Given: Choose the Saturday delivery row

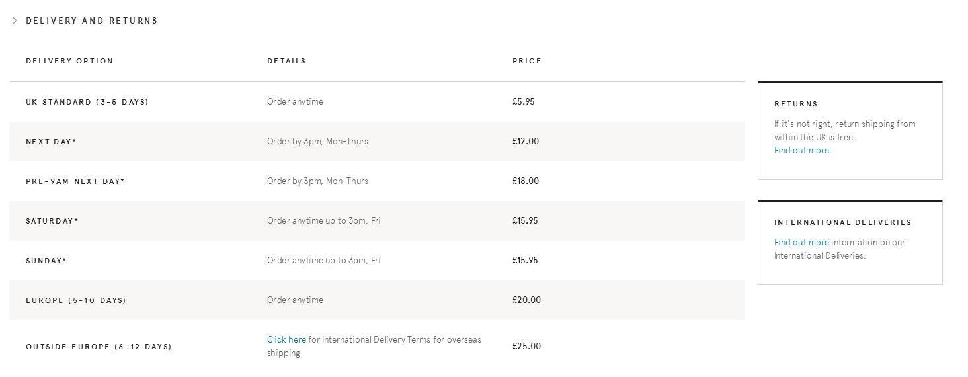Looking at the screenshot, I should coord(52,221).
